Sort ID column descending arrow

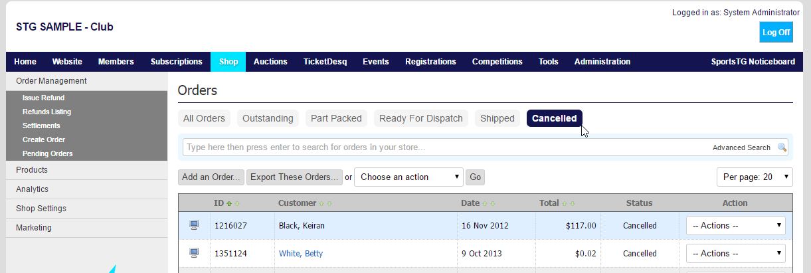(237, 203)
